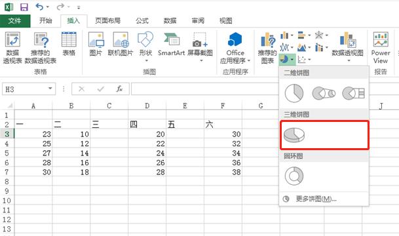Select the 2D pie chart option

(x=294, y=94)
